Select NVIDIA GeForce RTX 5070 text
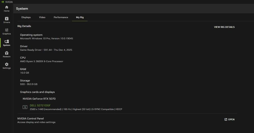The image size is (254, 133). click(x=39, y=99)
